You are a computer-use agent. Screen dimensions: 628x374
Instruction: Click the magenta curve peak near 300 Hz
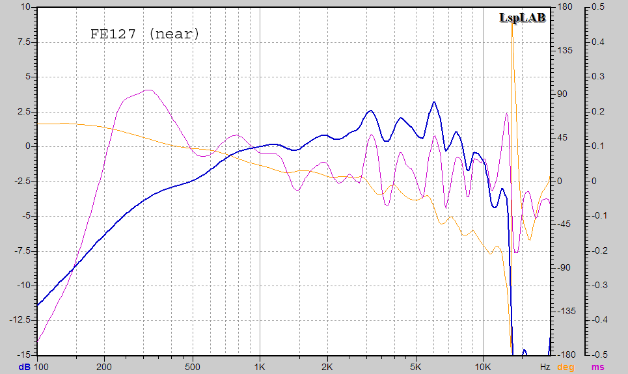[x=148, y=90]
